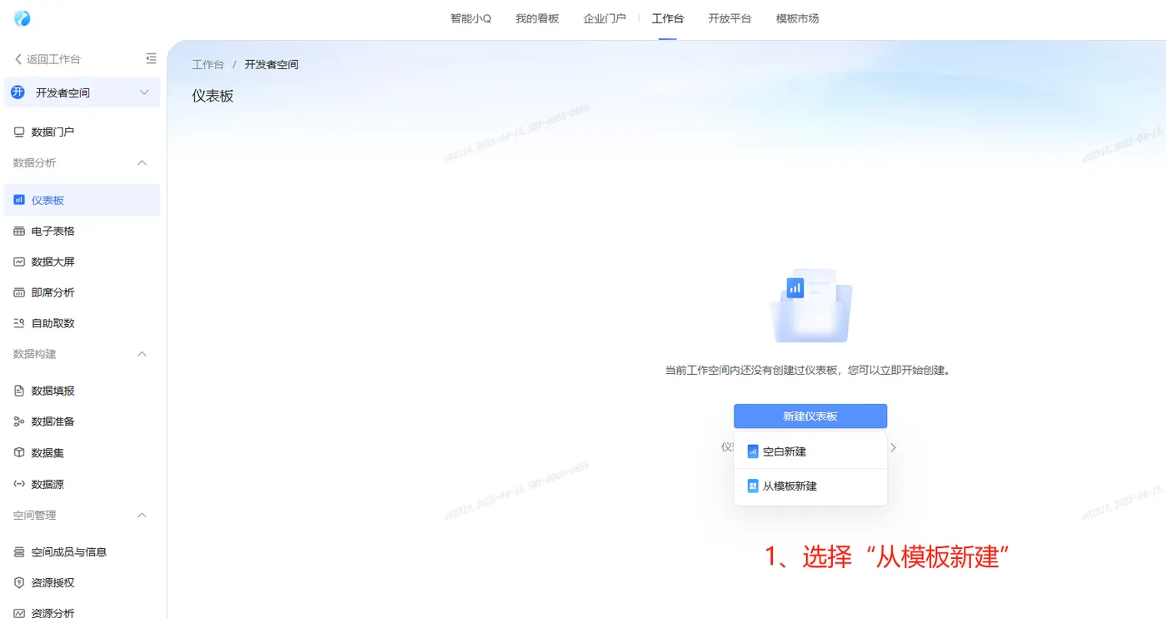Screen dimensions: 1166x618
Task: Choose 从模板新建 from the dropdown menu
Action: click(810, 486)
